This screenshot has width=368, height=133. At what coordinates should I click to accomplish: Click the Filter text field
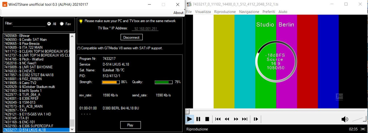point(30,24)
